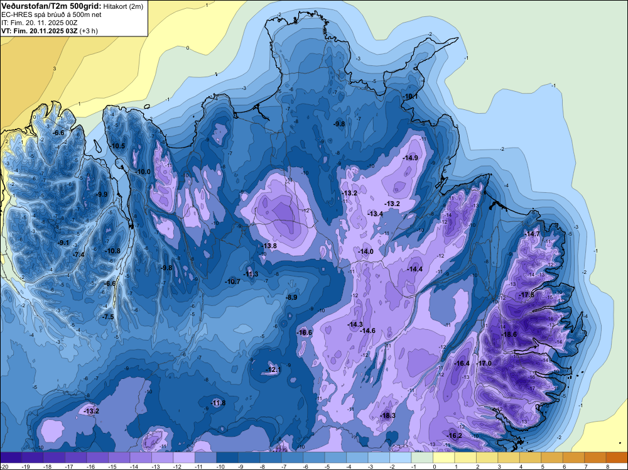Image resolution: width=628 pixels, height=470 pixels.
Task: Click the -16.6 temperature reading
Action: (x=305, y=332)
